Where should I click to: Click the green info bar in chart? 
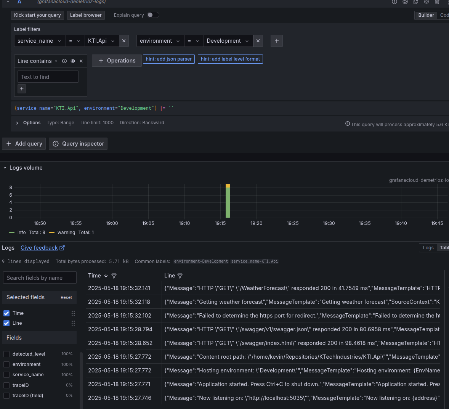(228, 202)
